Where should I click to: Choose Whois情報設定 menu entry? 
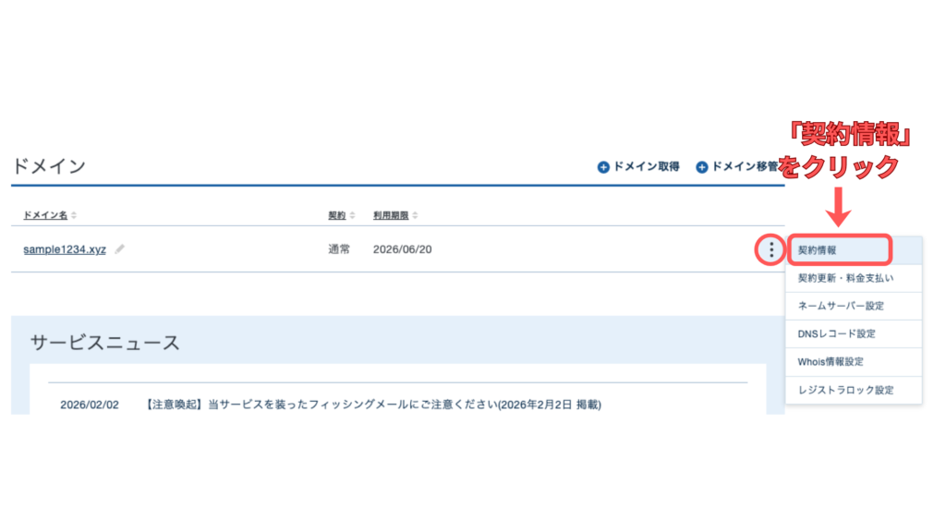click(x=831, y=362)
